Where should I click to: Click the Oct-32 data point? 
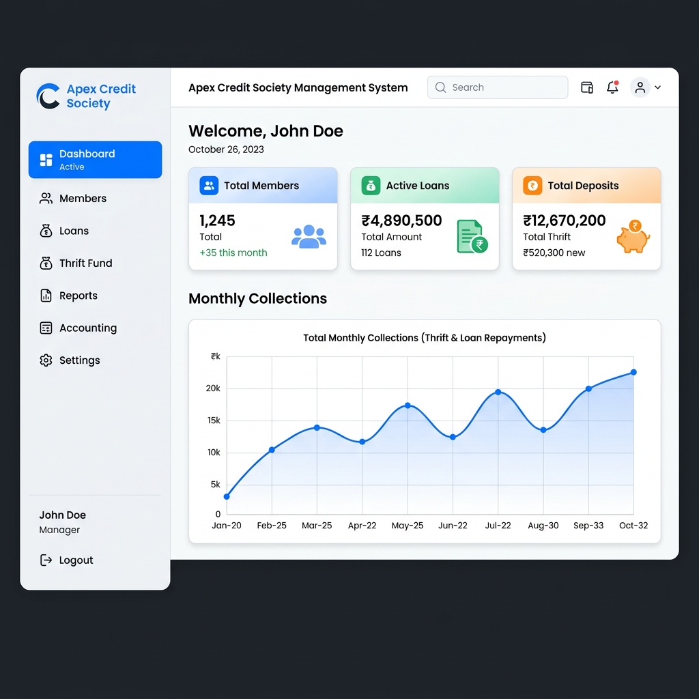[633, 372]
